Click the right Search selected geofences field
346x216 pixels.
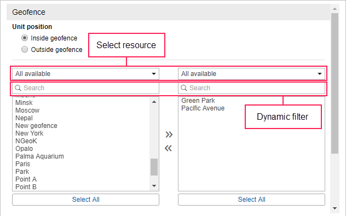point(251,88)
